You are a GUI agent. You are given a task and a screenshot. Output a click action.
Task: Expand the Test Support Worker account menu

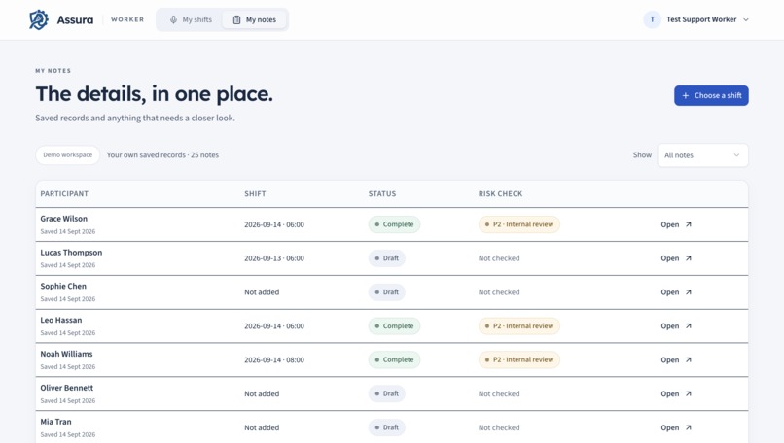[x=696, y=19]
